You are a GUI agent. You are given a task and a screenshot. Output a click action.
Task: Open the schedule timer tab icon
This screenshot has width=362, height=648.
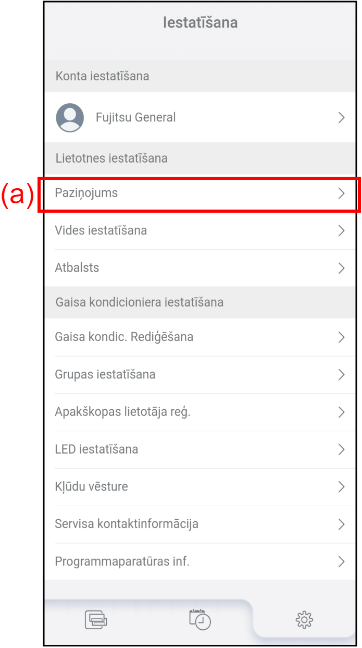[x=200, y=619]
